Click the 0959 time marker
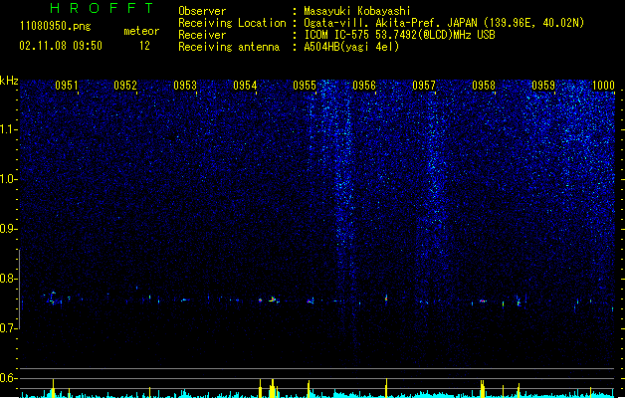 pos(543,86)
